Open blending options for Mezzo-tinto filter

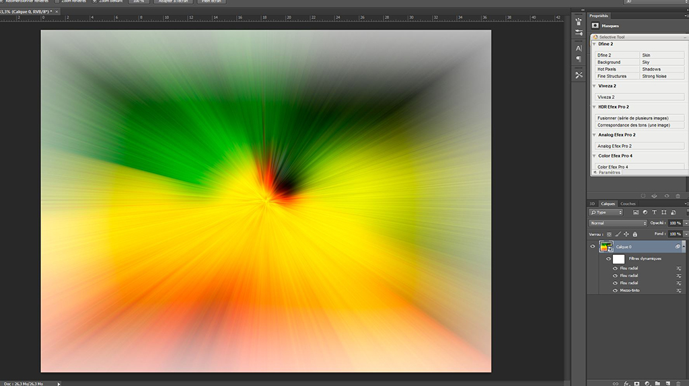(x=679, y=291)
